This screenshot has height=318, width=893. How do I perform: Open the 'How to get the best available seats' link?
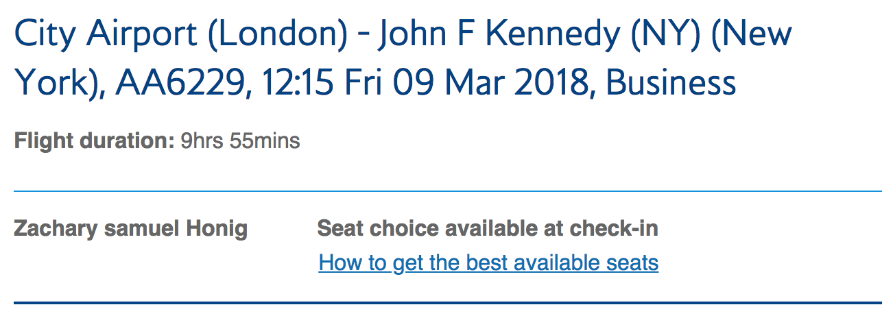488,262
